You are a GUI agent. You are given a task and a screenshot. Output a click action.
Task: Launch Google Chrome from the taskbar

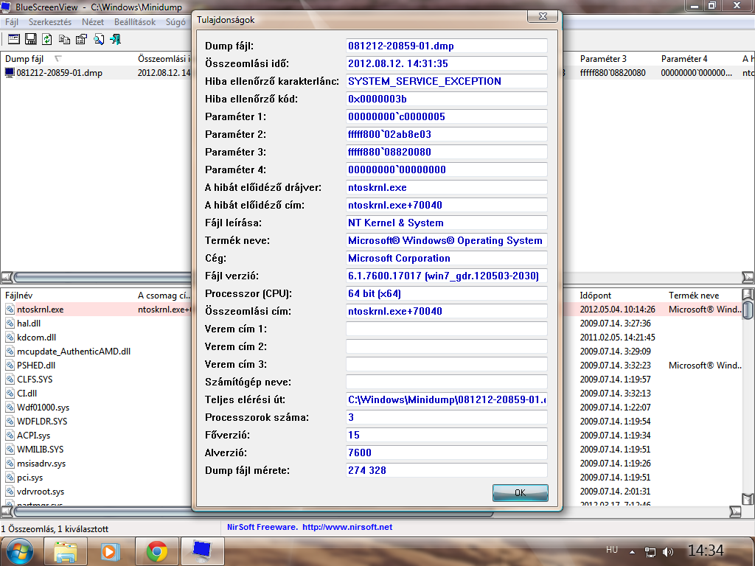pyautogui.click(x=156, y=551)
